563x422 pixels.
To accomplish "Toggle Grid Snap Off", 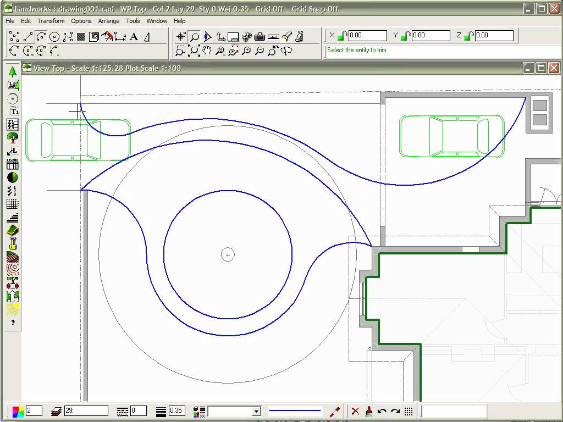I will click(314, 9).
